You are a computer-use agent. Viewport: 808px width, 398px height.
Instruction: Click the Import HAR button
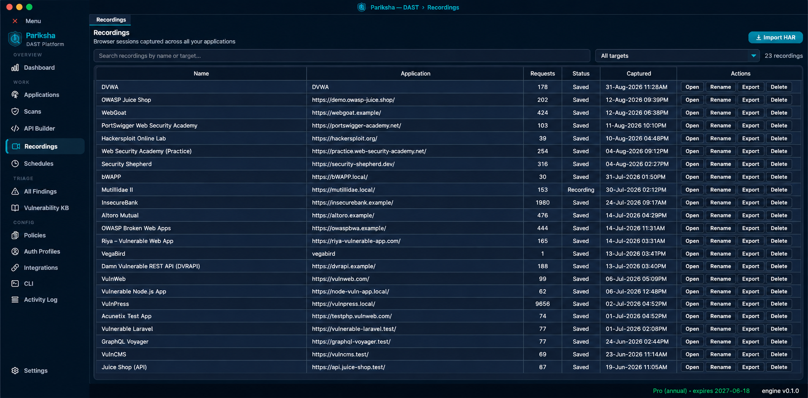775,37
